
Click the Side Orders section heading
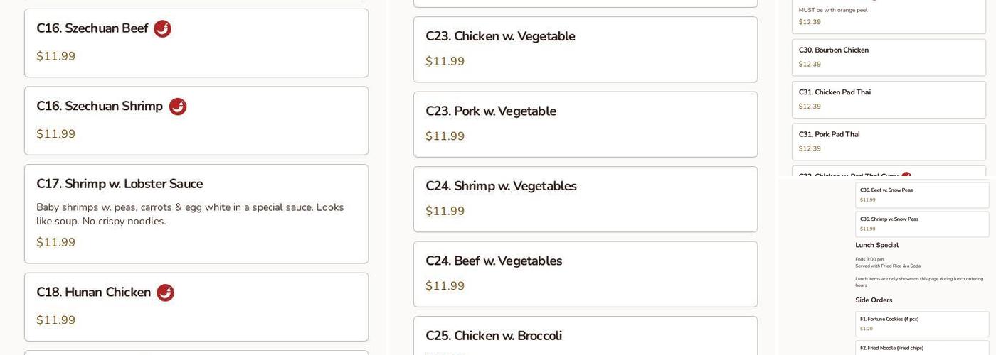pyautogui.click(x=874, y=300)
